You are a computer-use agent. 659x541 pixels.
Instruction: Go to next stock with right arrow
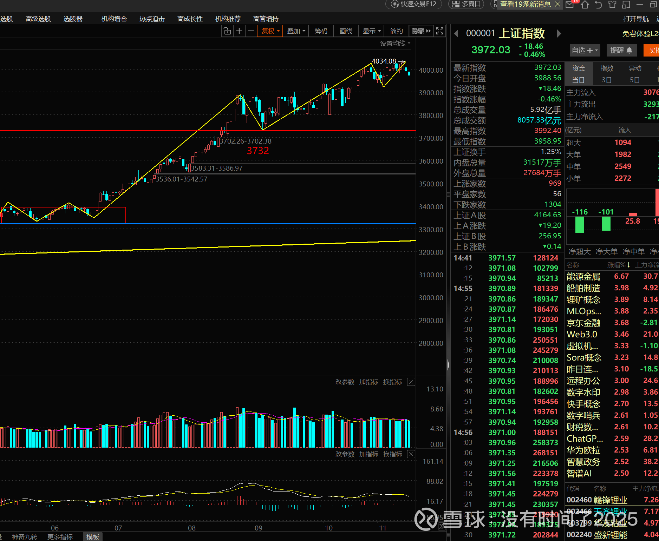point(559,33)
